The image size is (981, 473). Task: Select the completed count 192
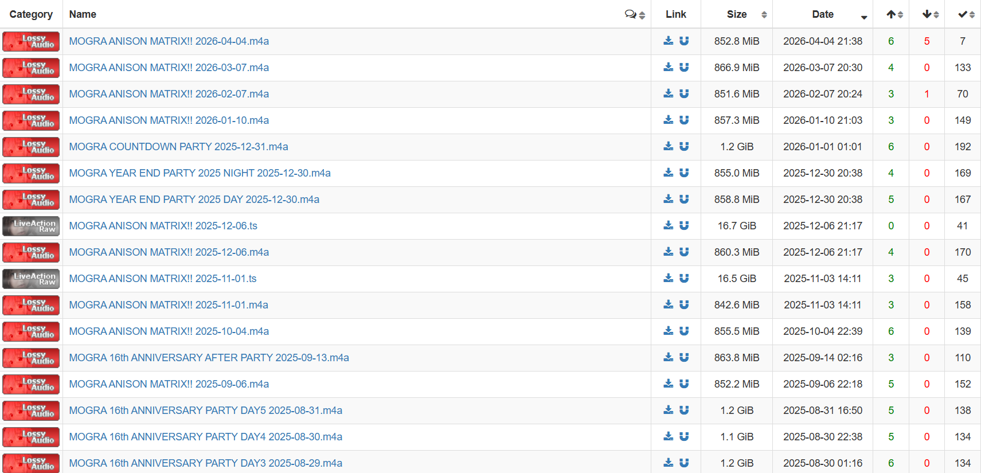pos(963,147)
